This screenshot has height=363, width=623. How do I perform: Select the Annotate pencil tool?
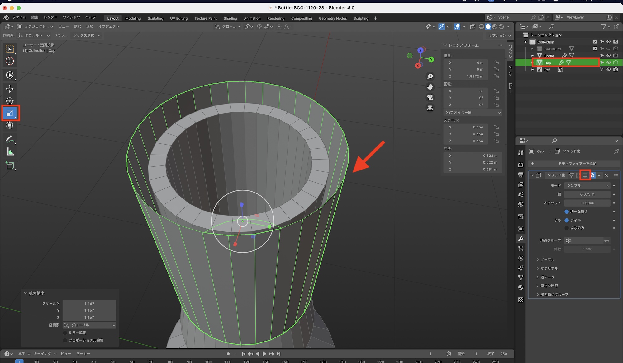(x=10, y=139)
